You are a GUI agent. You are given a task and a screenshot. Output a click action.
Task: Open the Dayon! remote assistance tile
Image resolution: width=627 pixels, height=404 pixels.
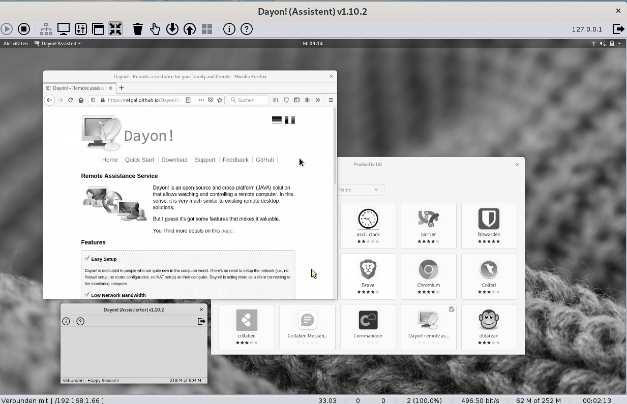click(x=429, y=327)
